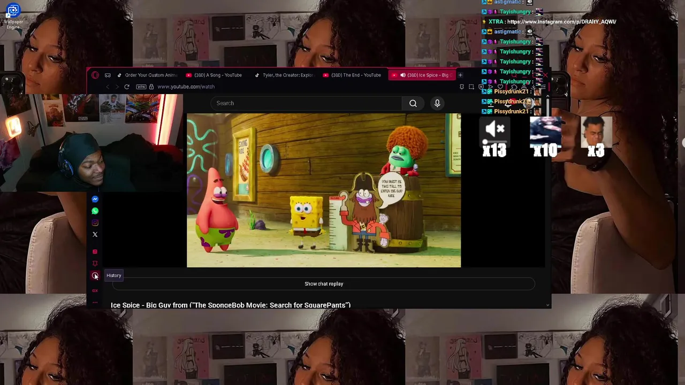
Task: Open a new browser tab
Action: 460,75
